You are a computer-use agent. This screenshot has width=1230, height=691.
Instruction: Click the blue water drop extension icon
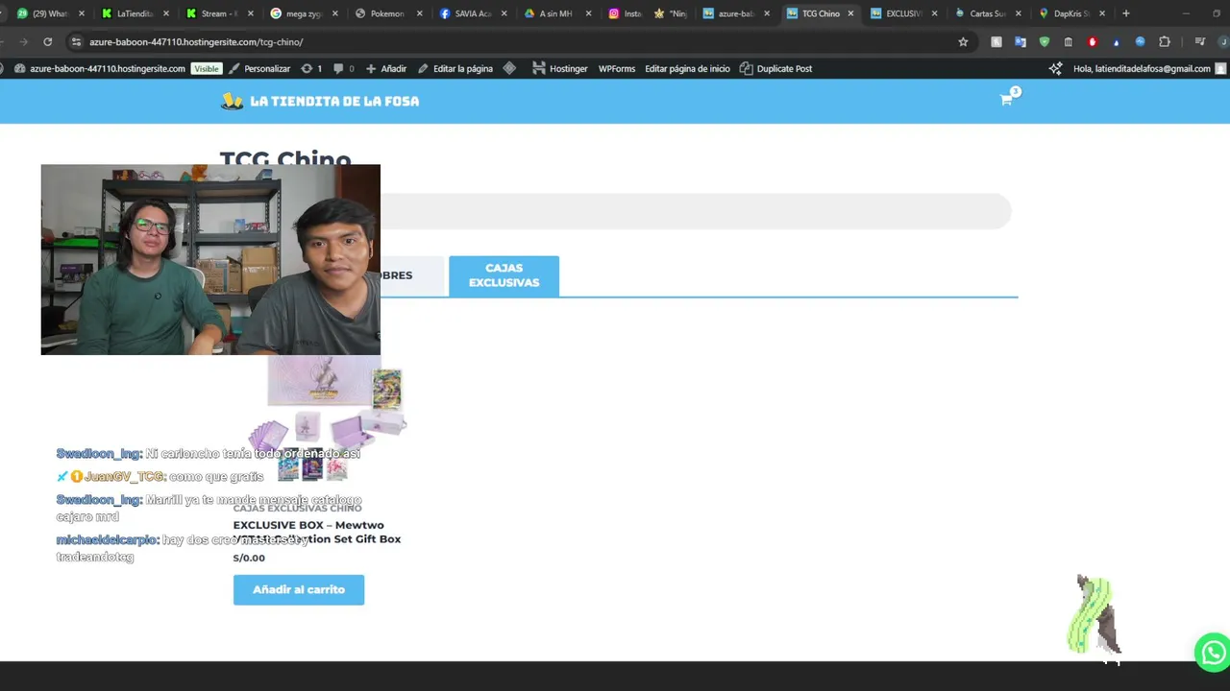1116,42
